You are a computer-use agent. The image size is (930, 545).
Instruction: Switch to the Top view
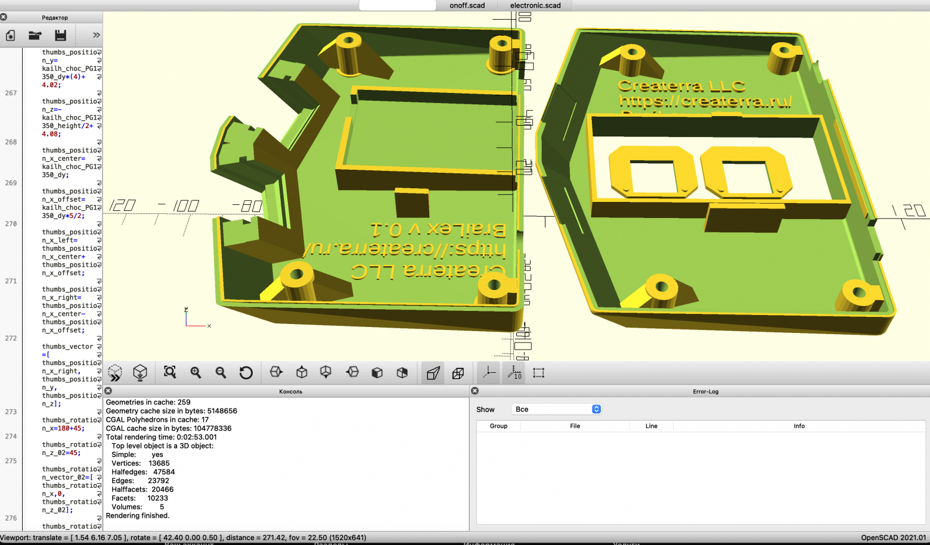[302, 372]
